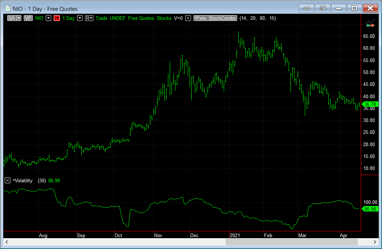Image resolution: width=382 pixels, height=249 pixels.
Task: Open the red bar-type dropdown
Action: click(57, 18)
